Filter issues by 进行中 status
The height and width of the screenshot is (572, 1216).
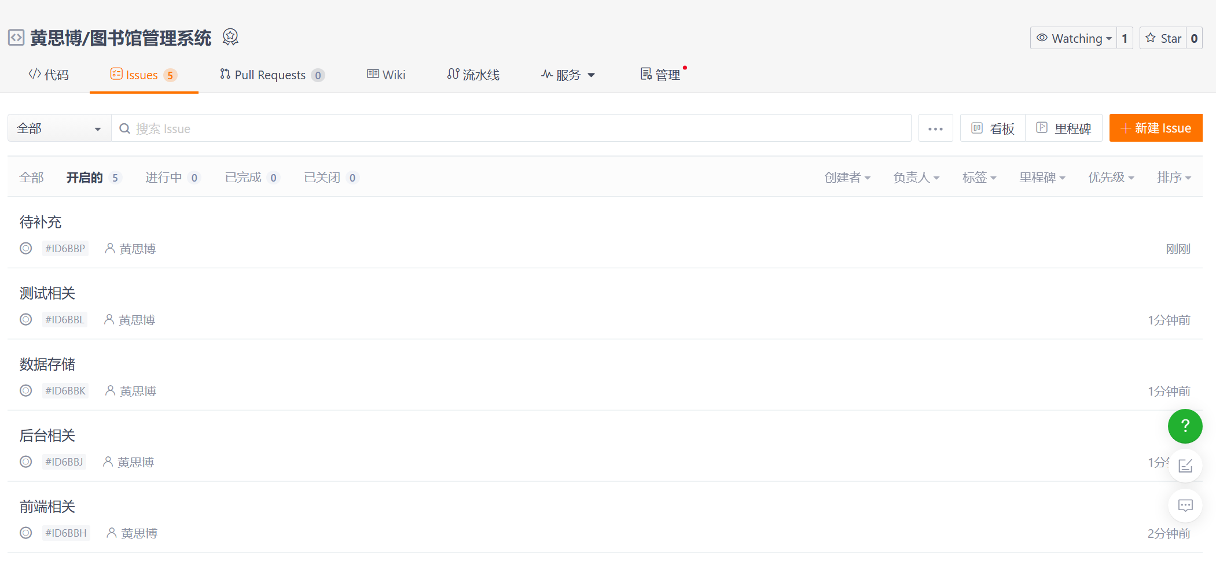[x=172, y=178]
